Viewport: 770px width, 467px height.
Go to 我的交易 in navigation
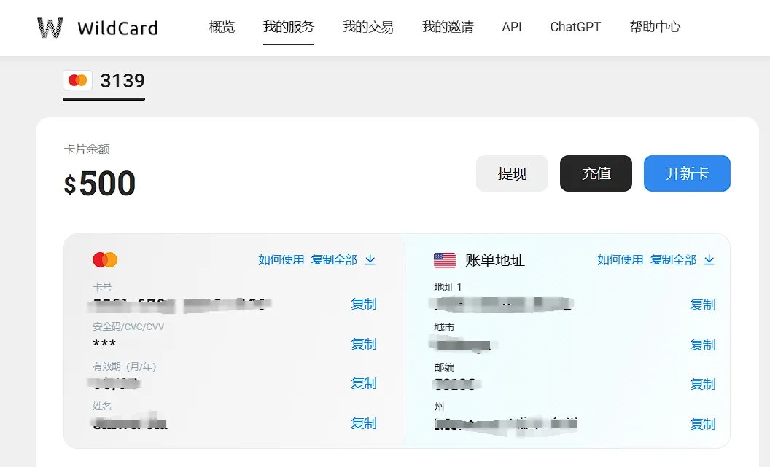coord(367,27)
